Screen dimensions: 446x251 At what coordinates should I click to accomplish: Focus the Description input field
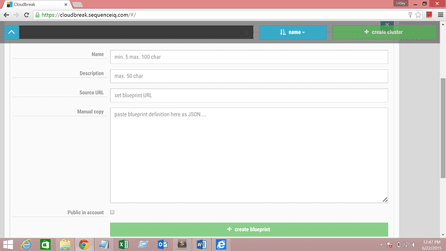click(249, 76)
